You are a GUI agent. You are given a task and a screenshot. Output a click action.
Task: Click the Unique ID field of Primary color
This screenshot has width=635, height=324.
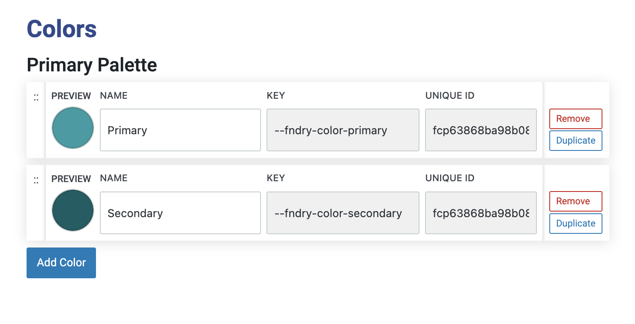[481, 130]
